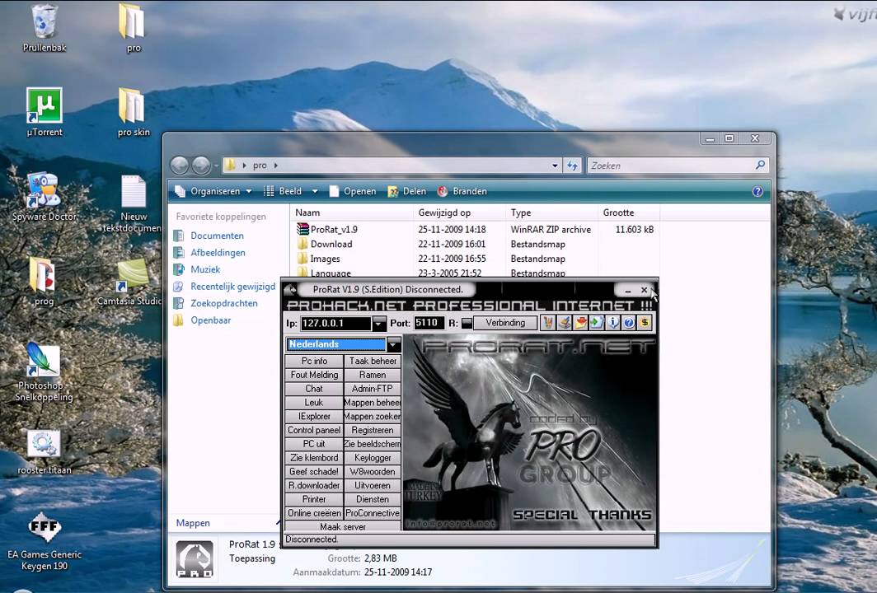The image size is (877, 593).
Task: Open the Documenten favorite link
Action: 217,236
